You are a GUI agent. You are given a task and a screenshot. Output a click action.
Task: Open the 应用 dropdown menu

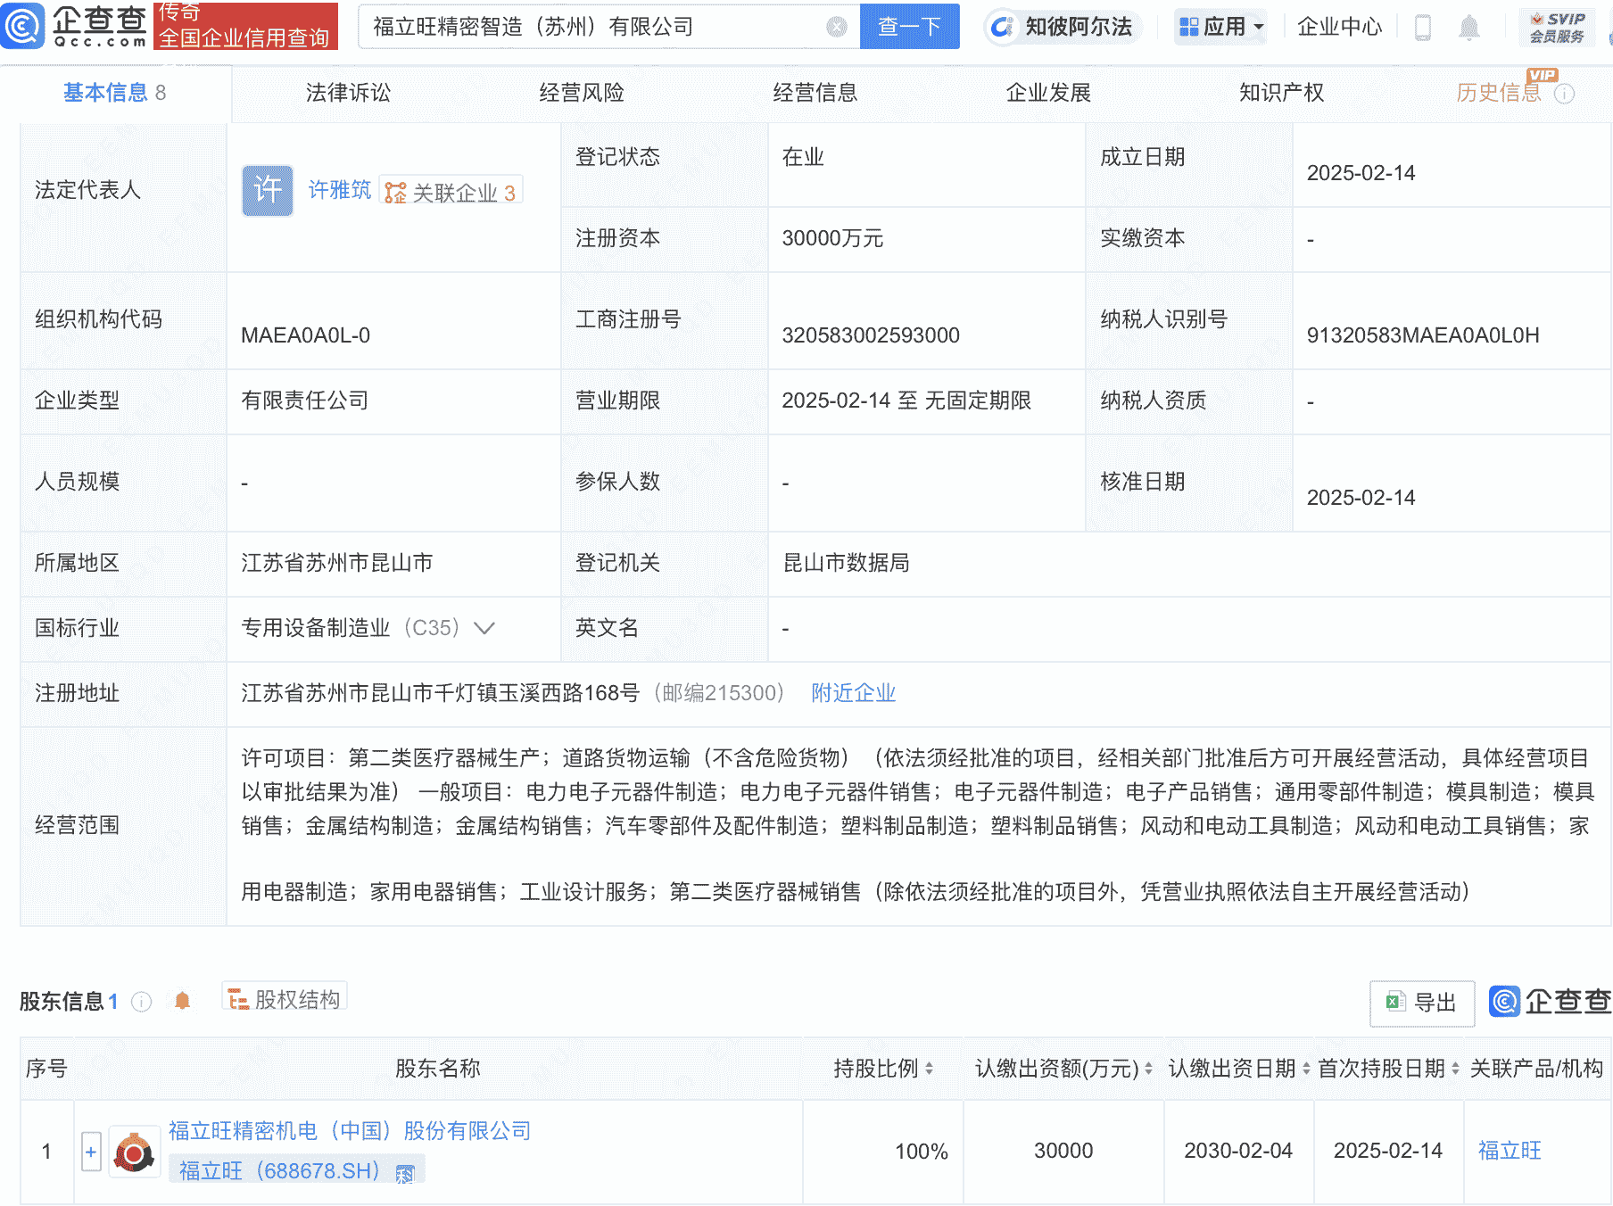[x=1220, y=27]
